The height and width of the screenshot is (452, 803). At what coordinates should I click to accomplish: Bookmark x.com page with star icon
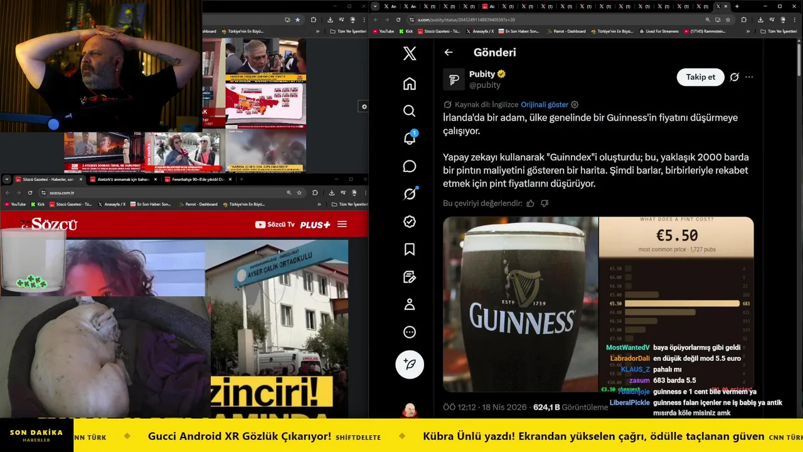coord(728,19)
